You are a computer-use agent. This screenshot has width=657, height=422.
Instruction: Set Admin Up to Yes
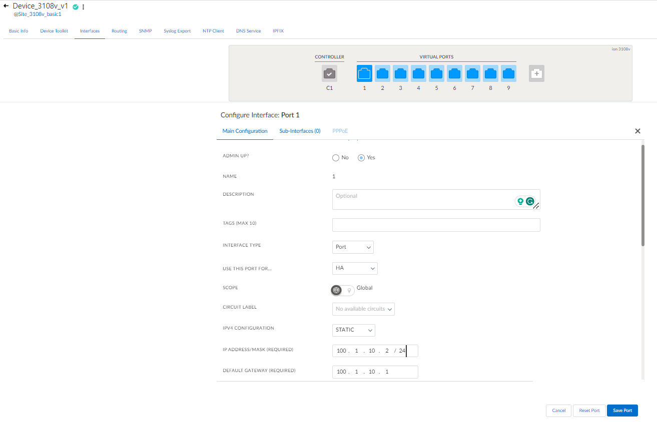[361, 158]
